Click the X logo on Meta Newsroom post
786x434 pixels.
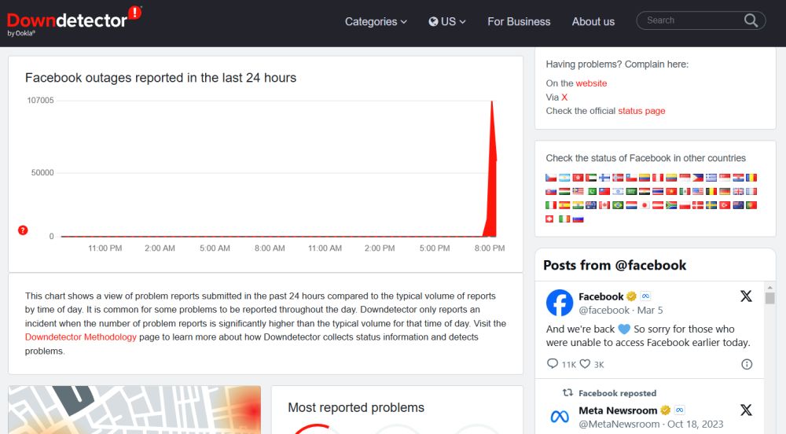(x=746, y=410)
